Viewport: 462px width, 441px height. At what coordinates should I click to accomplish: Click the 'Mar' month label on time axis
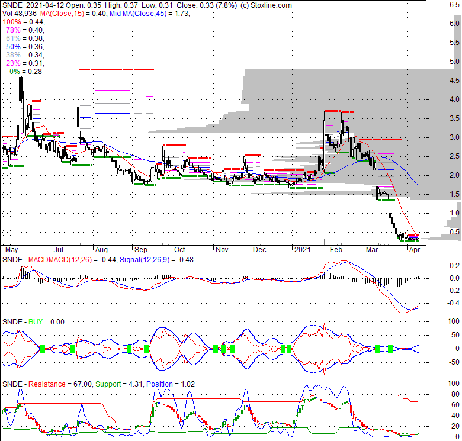click(372, 250)
